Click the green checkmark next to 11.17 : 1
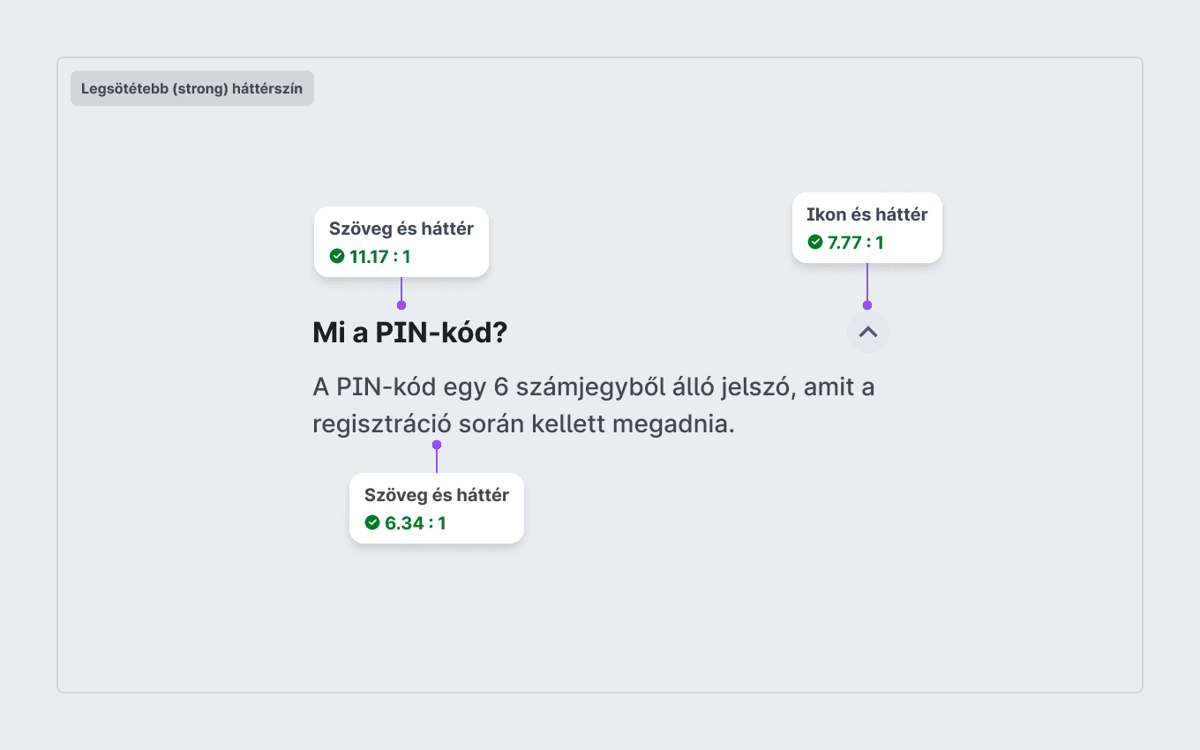 337,256
